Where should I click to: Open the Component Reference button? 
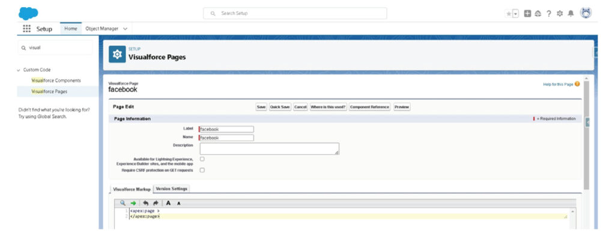(369, 107)
